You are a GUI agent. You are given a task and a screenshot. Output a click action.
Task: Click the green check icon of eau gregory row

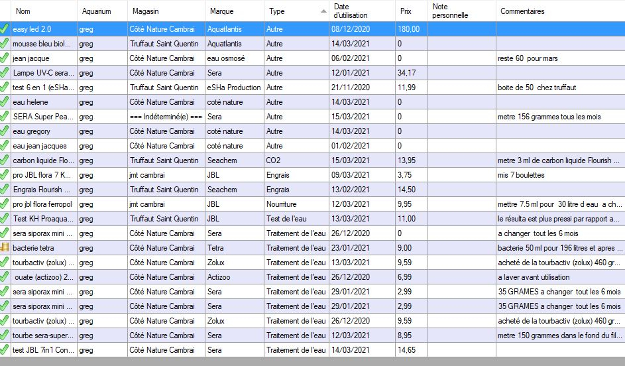pyautogui.click(x=5, y=131)
